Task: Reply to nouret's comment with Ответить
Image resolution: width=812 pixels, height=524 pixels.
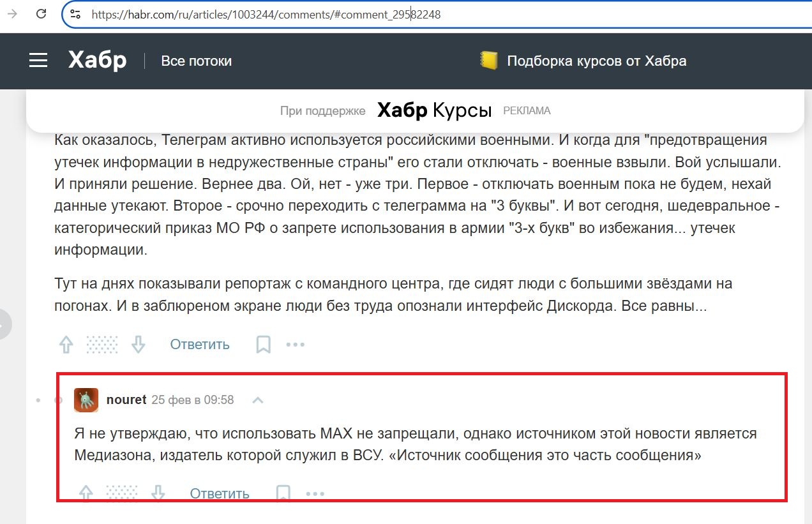Action: coord(220,493)
